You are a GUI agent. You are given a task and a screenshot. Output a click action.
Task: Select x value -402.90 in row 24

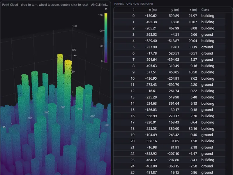point(151,166)
